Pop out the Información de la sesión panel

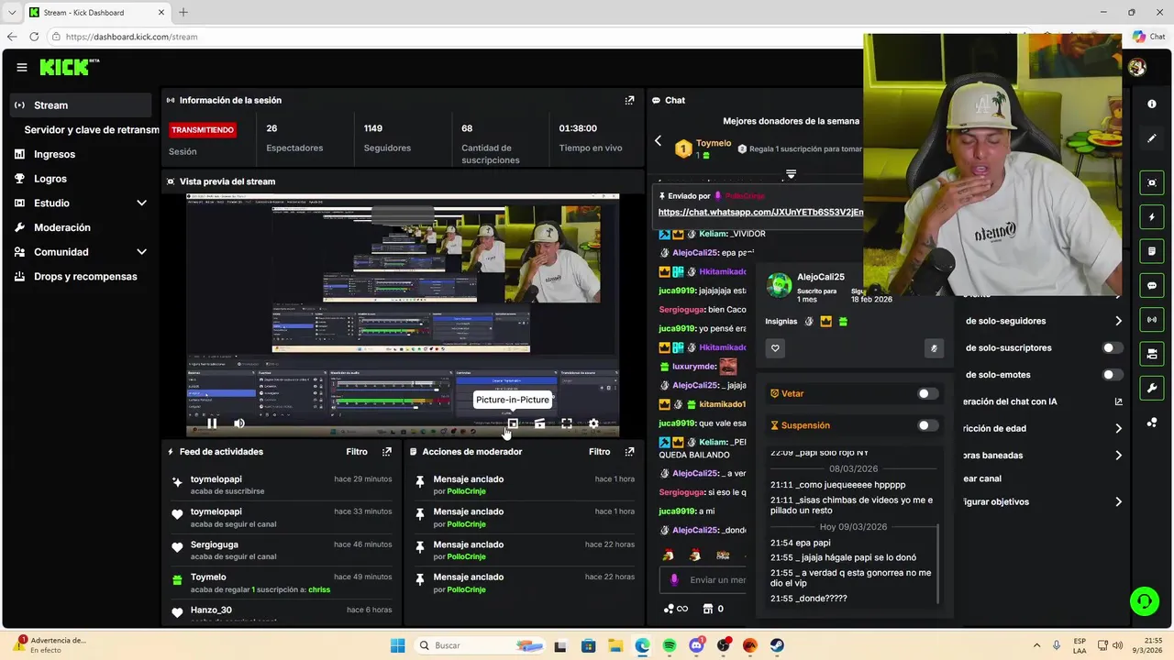pos(629,100)
